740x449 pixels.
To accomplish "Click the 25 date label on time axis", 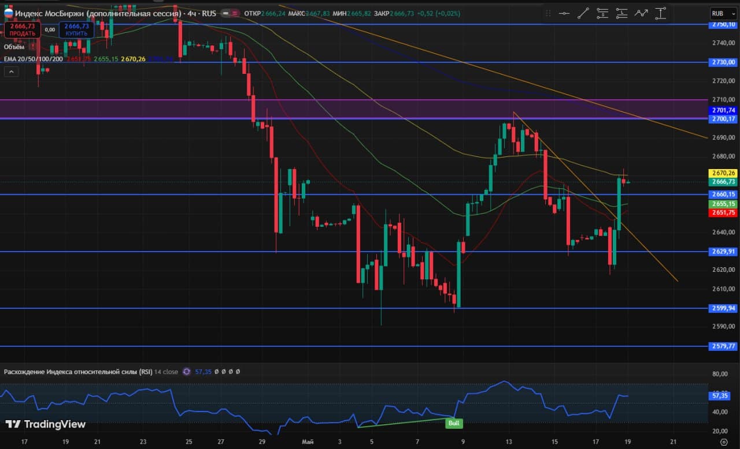I will [189, 441].
